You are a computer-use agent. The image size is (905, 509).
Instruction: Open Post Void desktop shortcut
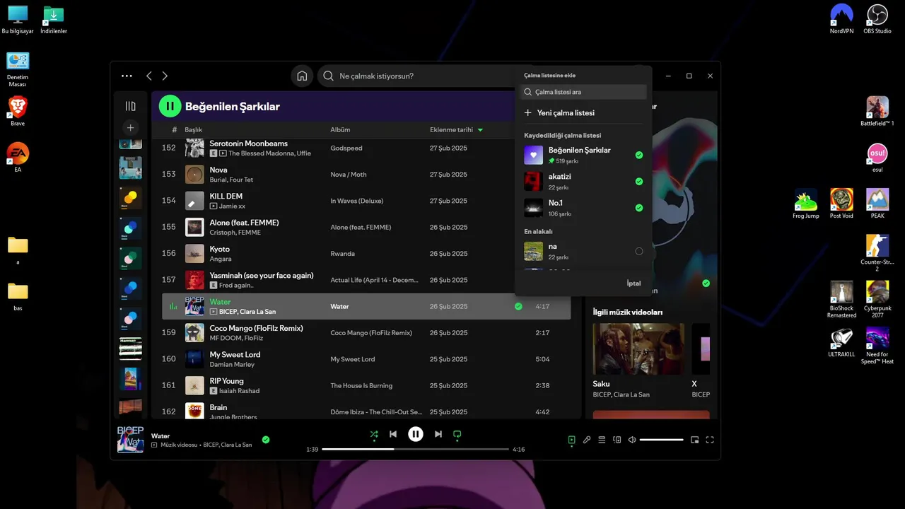[x=841, y=204]
